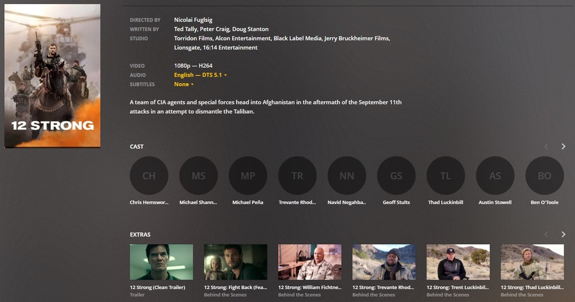Open the subtitles None dropdown
The width and height of the screenshot is (575, 302).
(184, 84)
